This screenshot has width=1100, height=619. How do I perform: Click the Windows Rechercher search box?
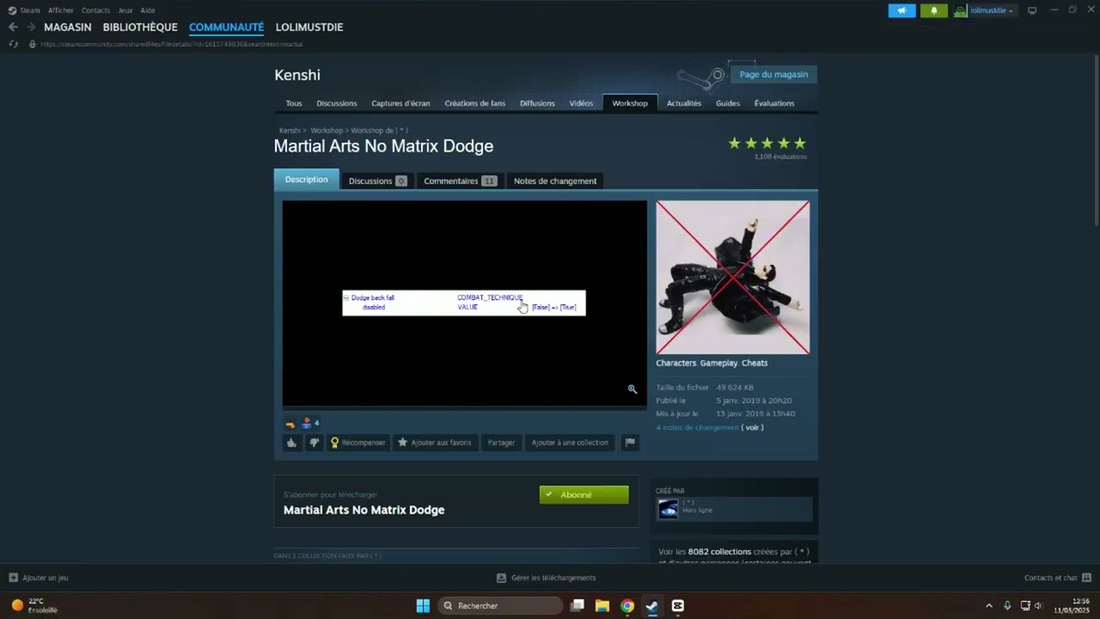click(x=500, y=605)
